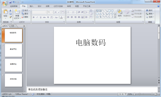
Task: Toggle Bold formatting
Action: coord(33,17)
